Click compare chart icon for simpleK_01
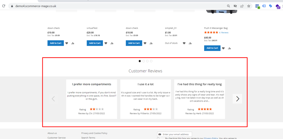Image resolution: width=283 pixels, height=139 pixels. point(190,43)
